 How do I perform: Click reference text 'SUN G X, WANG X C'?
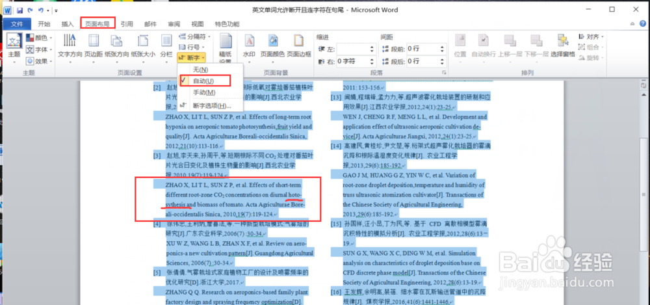point(370,253)
